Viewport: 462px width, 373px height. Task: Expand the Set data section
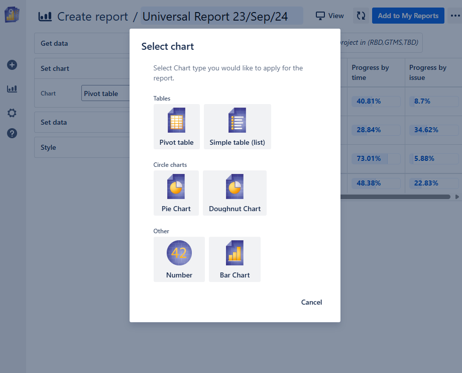pyautogui.click(x=82, y=122)
